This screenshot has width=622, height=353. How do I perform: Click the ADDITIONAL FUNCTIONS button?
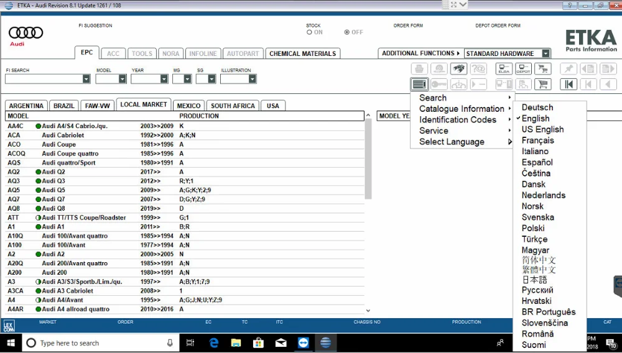point(420,53)
